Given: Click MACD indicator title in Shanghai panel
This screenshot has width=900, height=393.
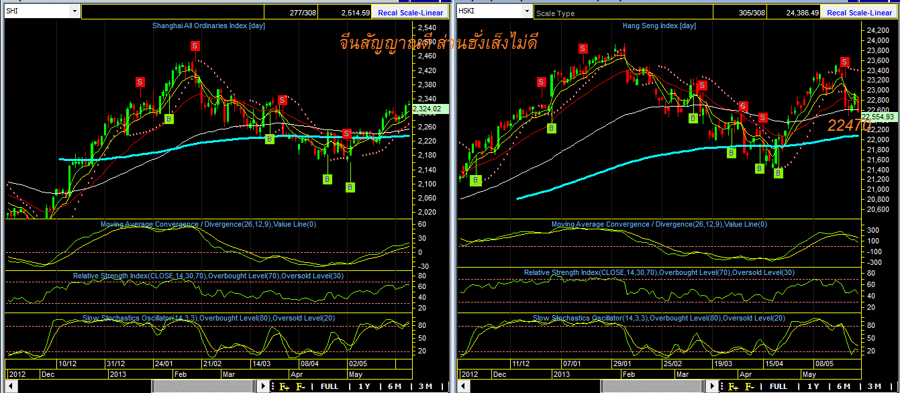Looking at the screenshot, I should pos(208,224).
